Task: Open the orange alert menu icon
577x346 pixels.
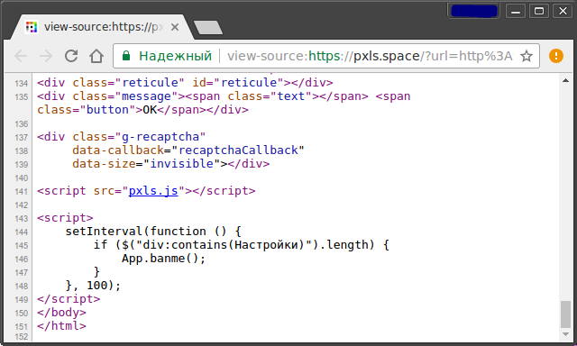Action: pos(556,56)
